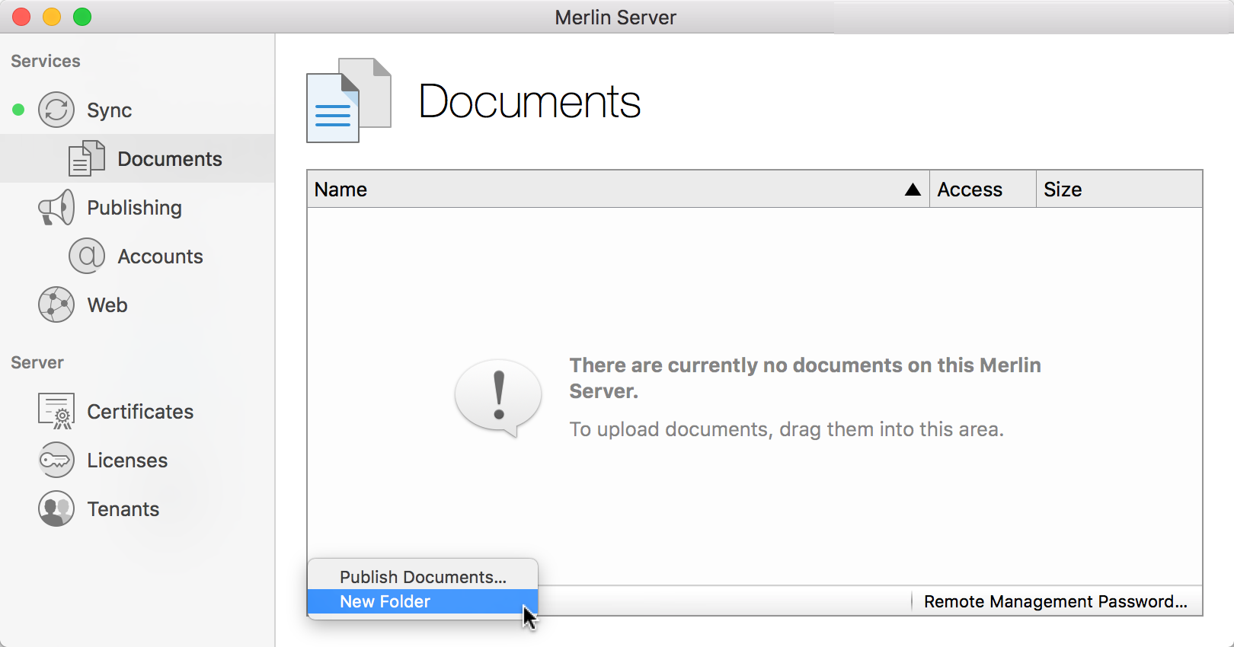This screenshot has width=1234, height=647.
Task: Sort by the Size column header
Action: [1119, 189]
